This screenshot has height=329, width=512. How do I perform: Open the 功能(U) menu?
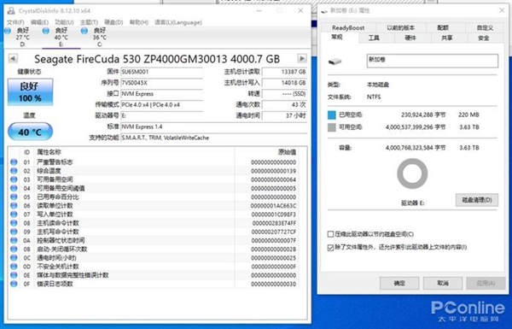click(64, 22)
